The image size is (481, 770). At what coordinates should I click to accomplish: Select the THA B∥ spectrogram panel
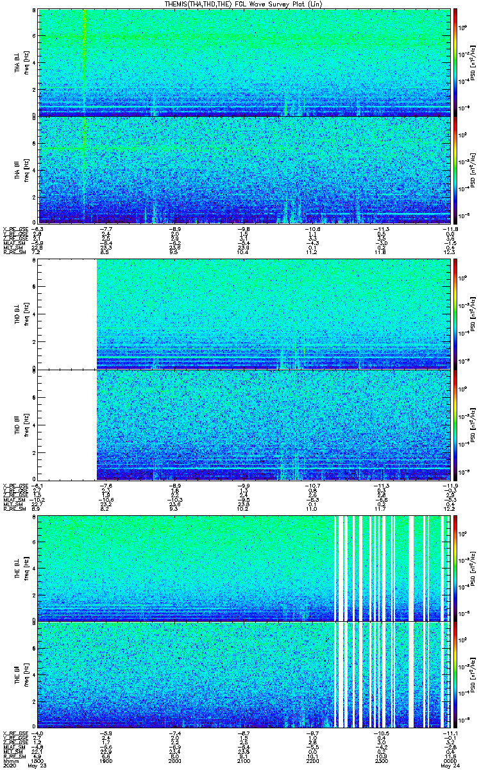244,169
